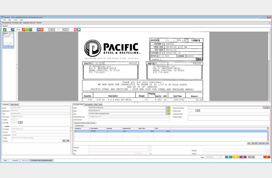The image size is (272, 178).
Task: Expand the Type dropdown in Properties
Action: click(70, 113)
